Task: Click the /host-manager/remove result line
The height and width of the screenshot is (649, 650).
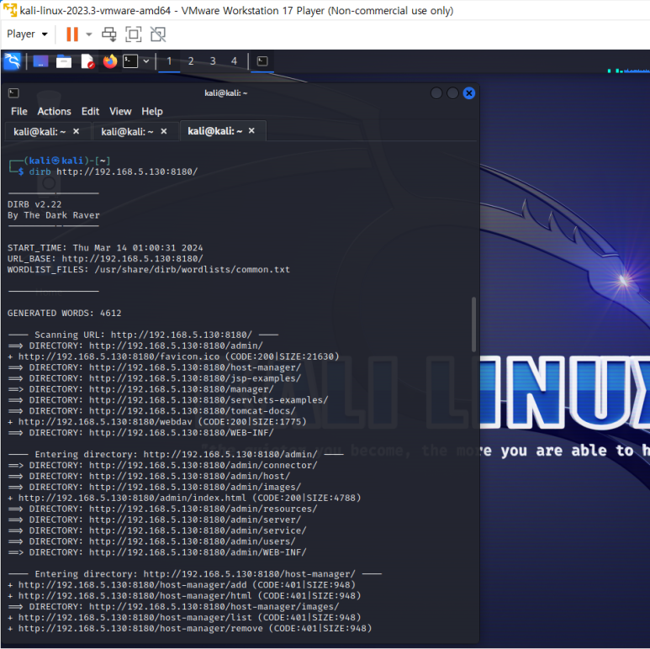Action: (190, 628)
